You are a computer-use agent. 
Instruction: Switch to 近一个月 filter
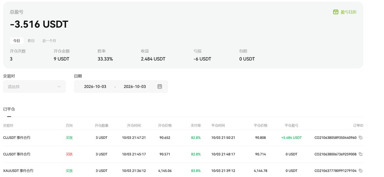tap(49, 41)
